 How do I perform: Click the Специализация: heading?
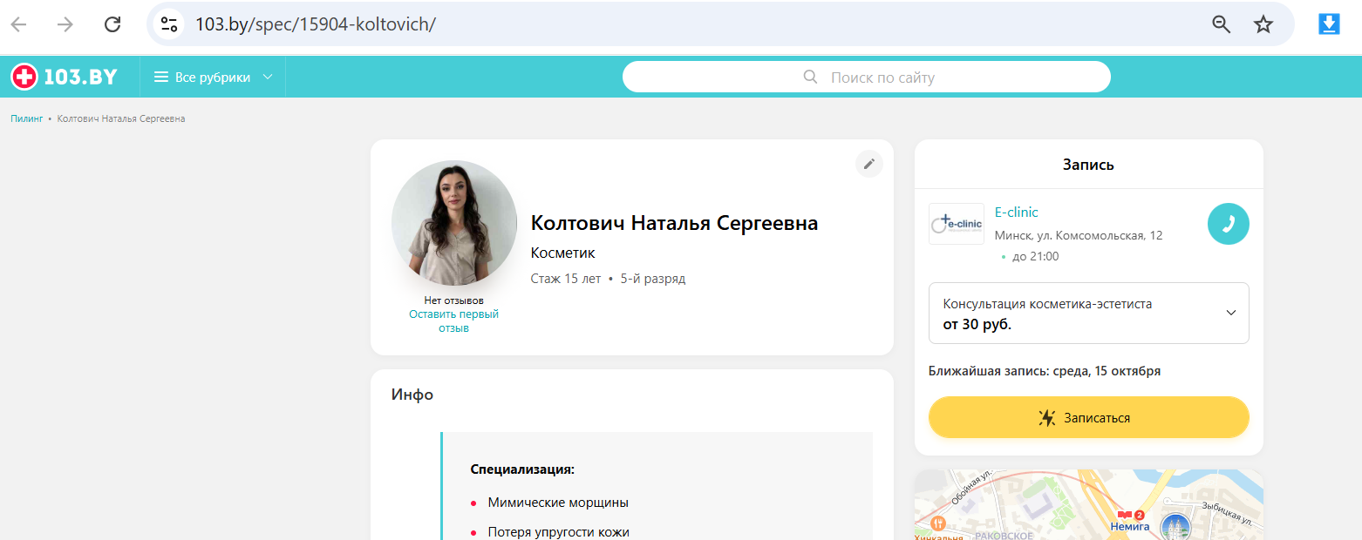(x=522, y=469)
